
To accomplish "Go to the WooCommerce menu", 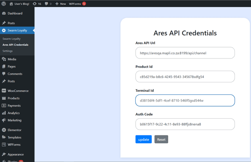I will pyautogui.click(x=17, y=91).
